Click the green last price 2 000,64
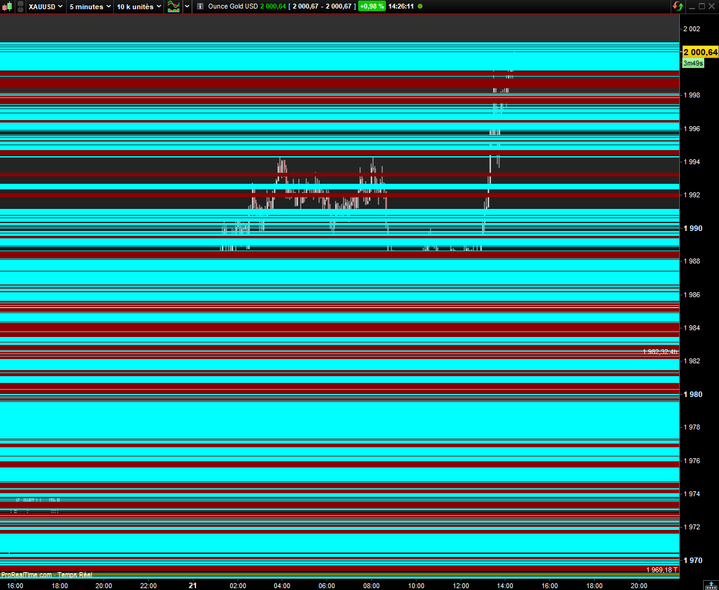 click(x=273, y=6)
